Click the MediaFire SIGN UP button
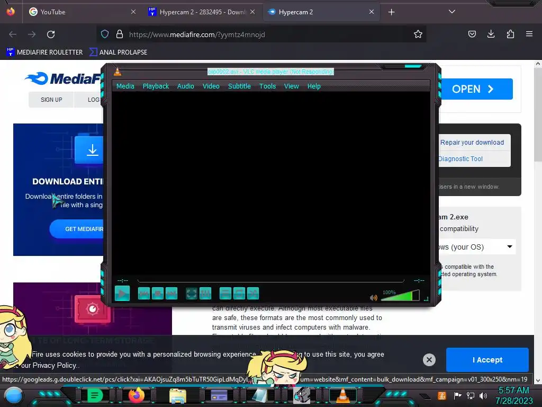Viewport: 542px width, 407px height. click(x=51, y=100)
